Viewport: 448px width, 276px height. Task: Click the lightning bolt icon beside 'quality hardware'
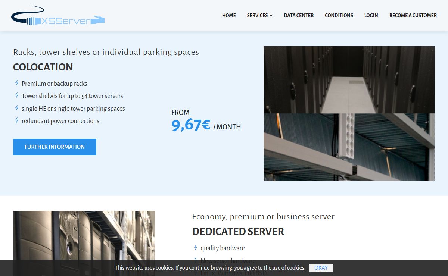(x=195, y=248)
